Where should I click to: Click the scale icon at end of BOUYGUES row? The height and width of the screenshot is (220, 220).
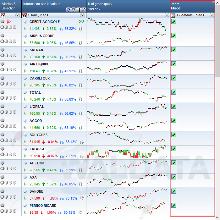(x=82, y=142)
